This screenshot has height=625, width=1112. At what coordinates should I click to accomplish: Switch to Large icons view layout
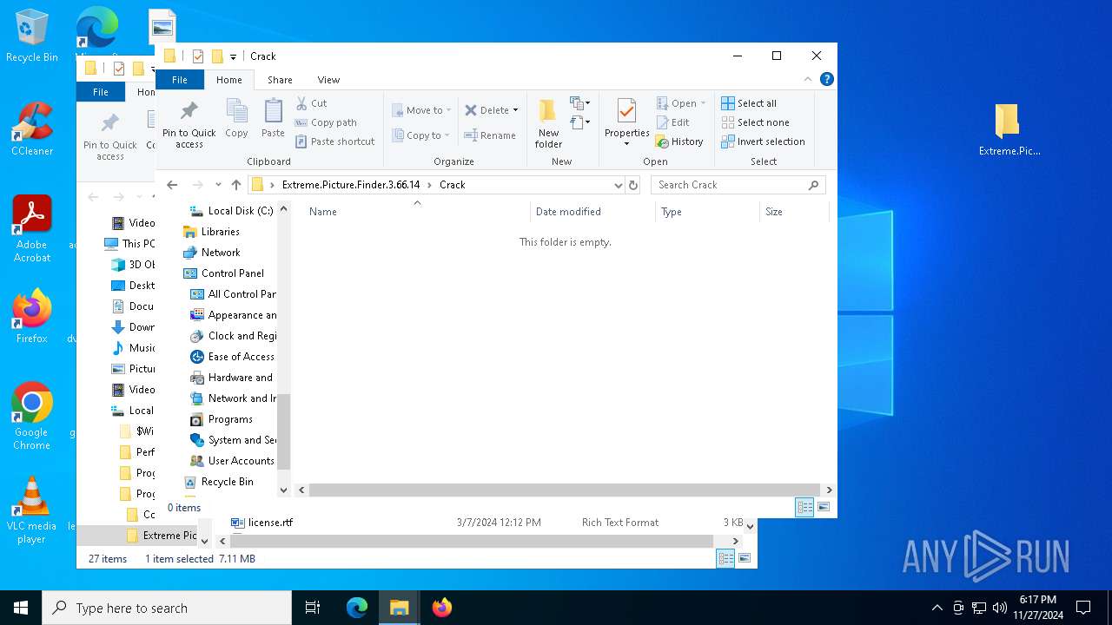pyautogui.click(x=824, y=507)
